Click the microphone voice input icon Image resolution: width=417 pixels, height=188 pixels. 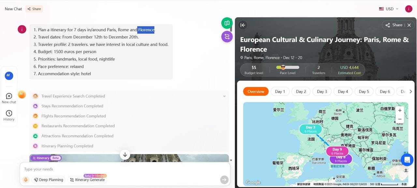(x=25, y=180)
